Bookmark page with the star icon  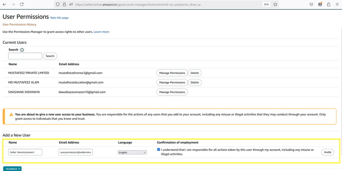point(275,4)
